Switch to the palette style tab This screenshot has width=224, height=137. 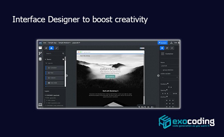point(167,48)
